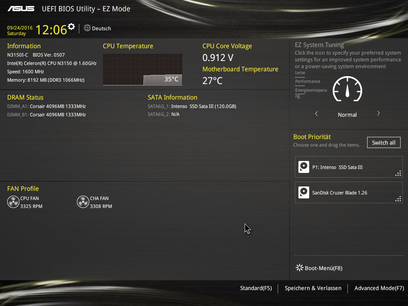Click the 12:06 clock display

coord(51,29)
